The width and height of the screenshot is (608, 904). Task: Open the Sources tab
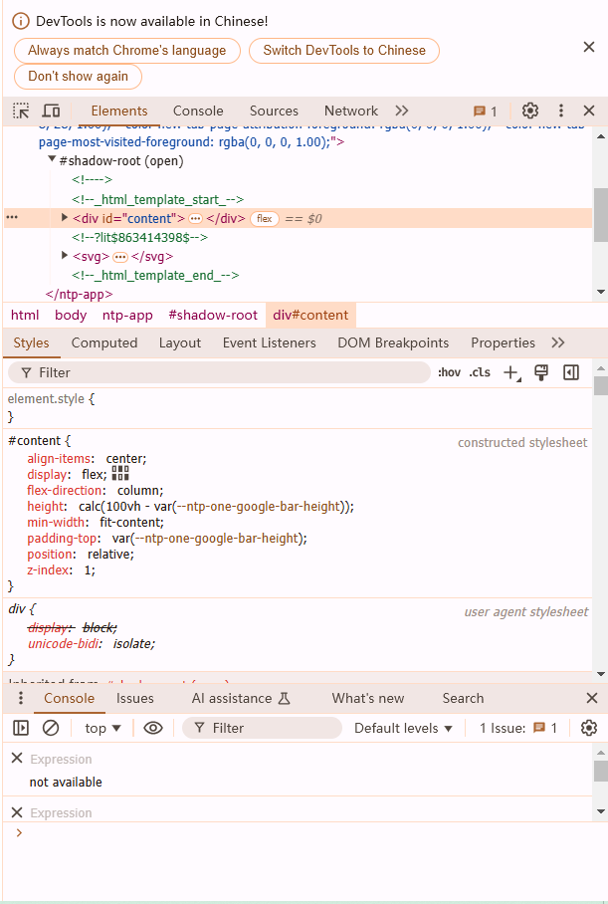coord(274,111)
